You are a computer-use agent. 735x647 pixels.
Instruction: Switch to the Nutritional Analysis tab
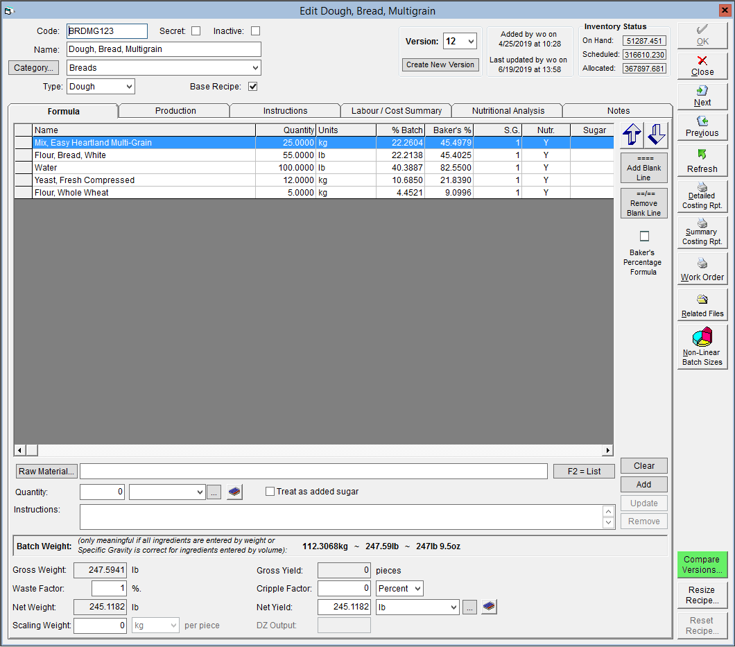coord(508,111)
